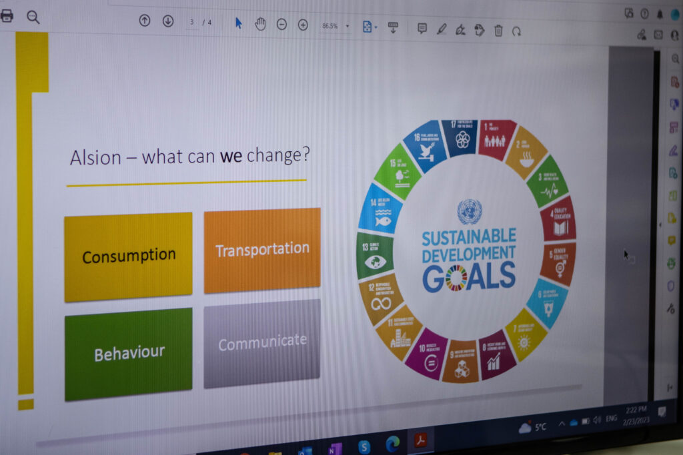Click the rotate page icon
Viewport: 683px width, 455px height.
point(517,31)
